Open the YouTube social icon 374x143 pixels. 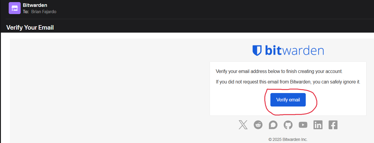point(303,125)
